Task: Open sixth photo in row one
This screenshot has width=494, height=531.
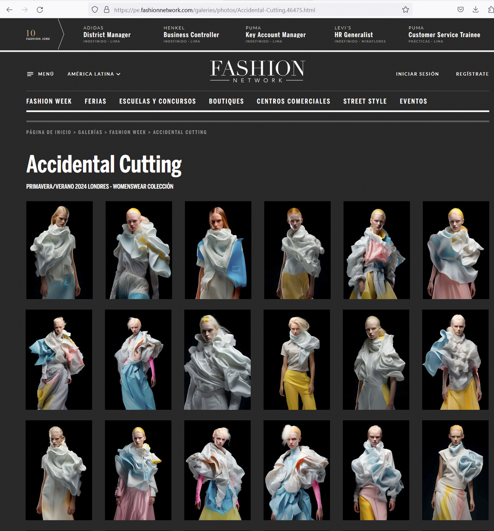Action: tap(456, 250)
